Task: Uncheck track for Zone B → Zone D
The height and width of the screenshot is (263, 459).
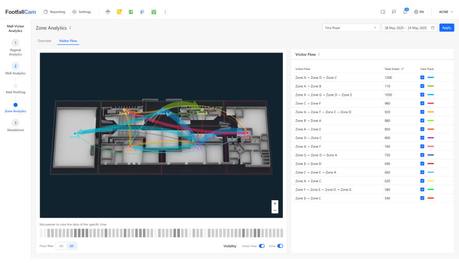Action: coord(422,164)
